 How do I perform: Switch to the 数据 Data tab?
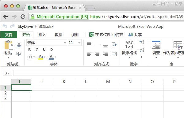(59, 35)
